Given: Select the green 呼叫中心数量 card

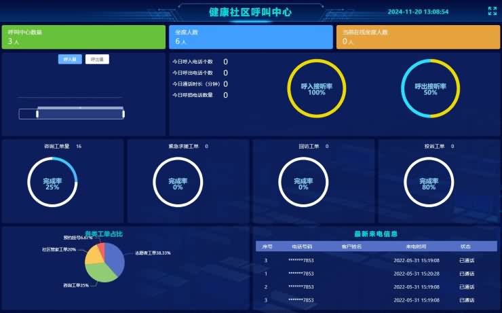Looking at the screenshot, I should coord(83,37).
